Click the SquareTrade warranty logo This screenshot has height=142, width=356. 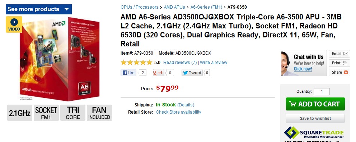tap(314, 133)
